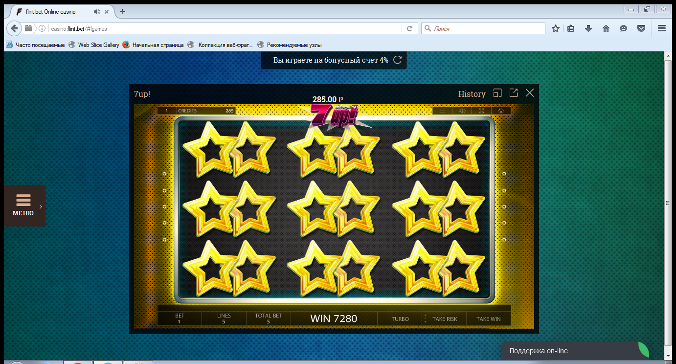
Task: Collect winnings with TAKE WIN
Action: point(489,318)
